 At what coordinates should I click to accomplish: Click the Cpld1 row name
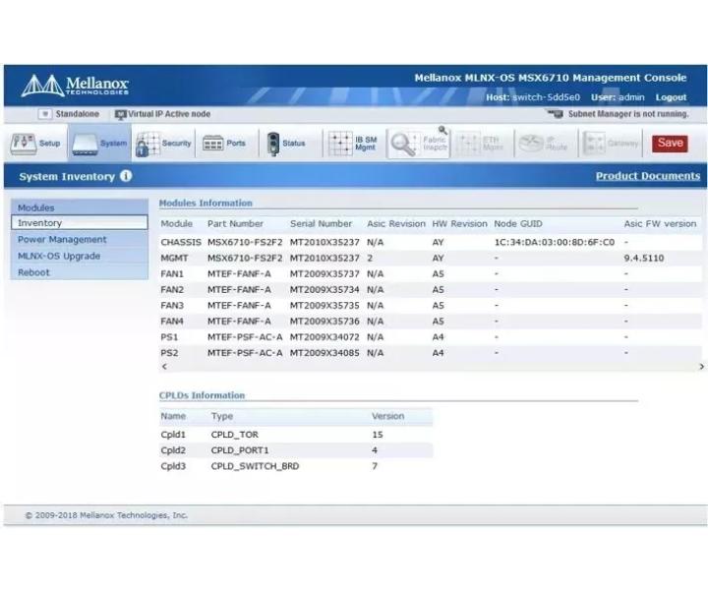(173, 435)
